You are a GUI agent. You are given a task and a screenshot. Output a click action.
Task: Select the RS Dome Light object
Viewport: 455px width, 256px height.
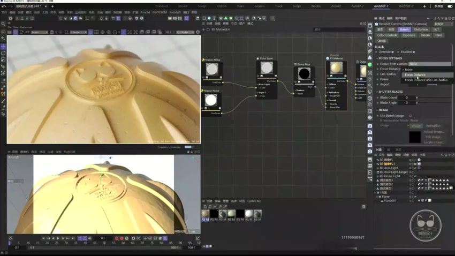click(x=390, y=176)
